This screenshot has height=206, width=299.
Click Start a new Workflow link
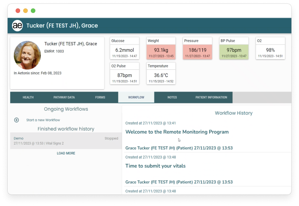click(x=43, y=120)
